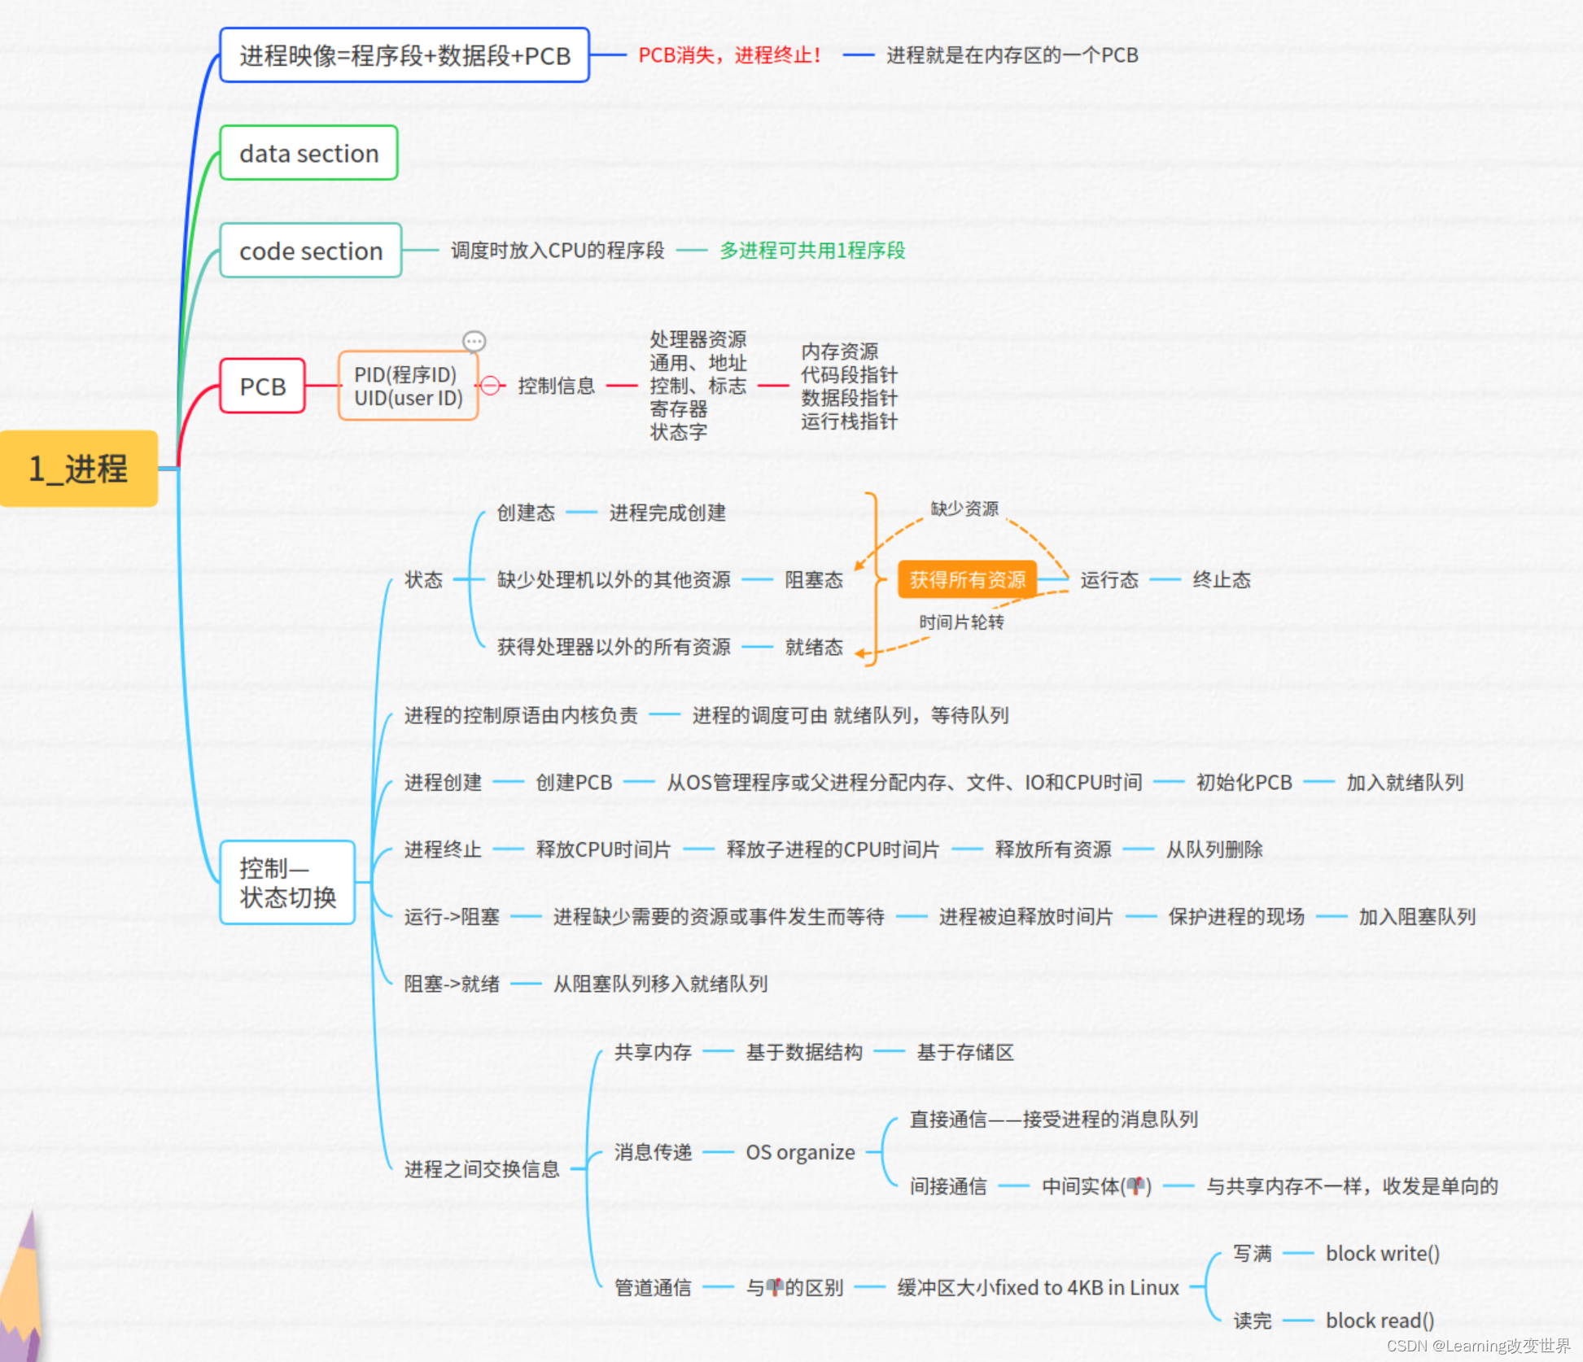Click the 基于存储区 node
This screenshot has width=1583, height=1362.
[965, 1052]
